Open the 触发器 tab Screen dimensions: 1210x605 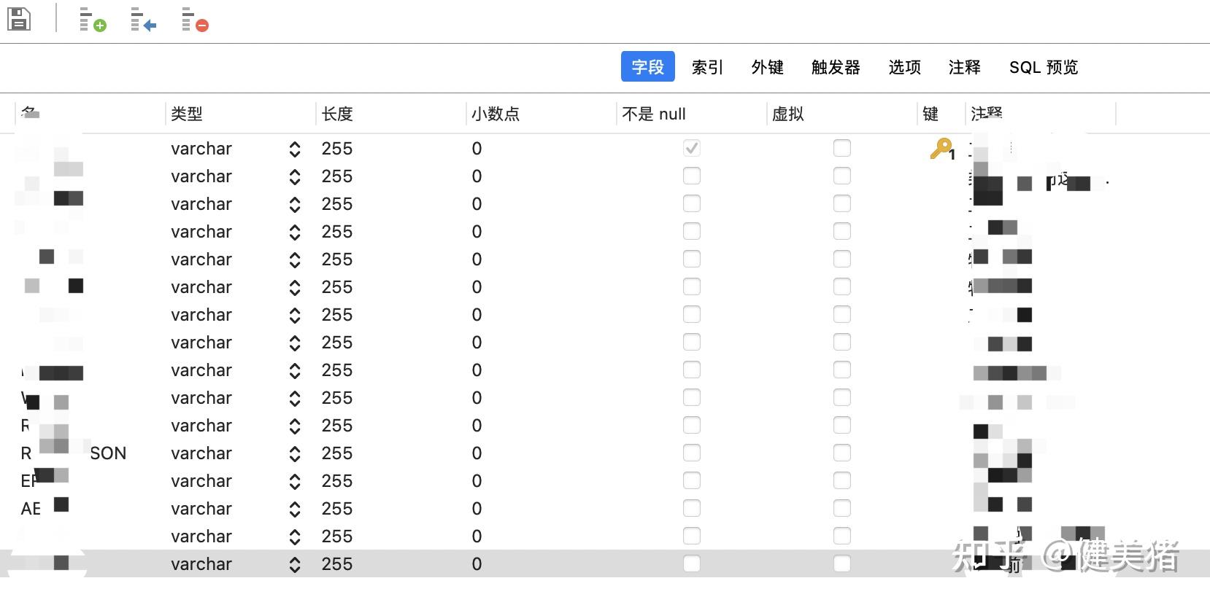coord(836,67)
